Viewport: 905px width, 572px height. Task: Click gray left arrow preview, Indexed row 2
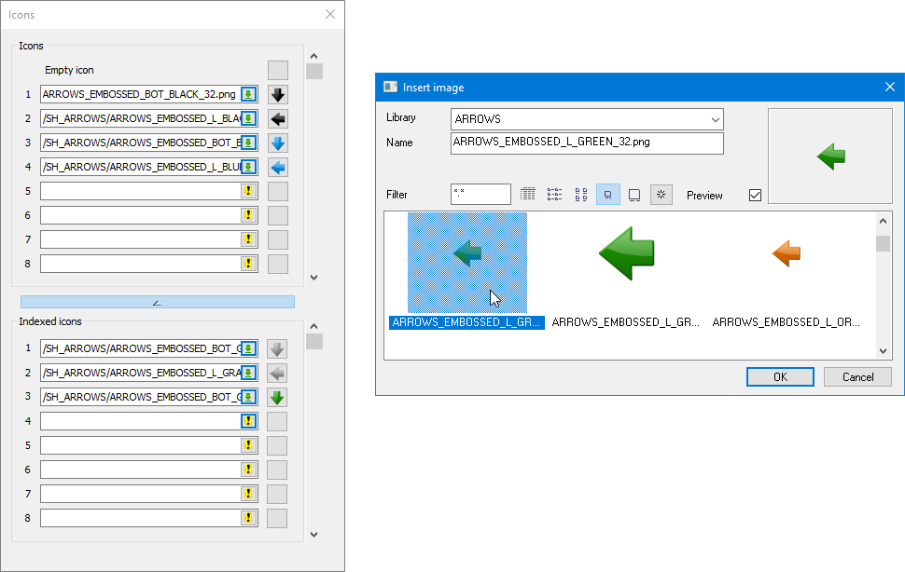point(277,374)
